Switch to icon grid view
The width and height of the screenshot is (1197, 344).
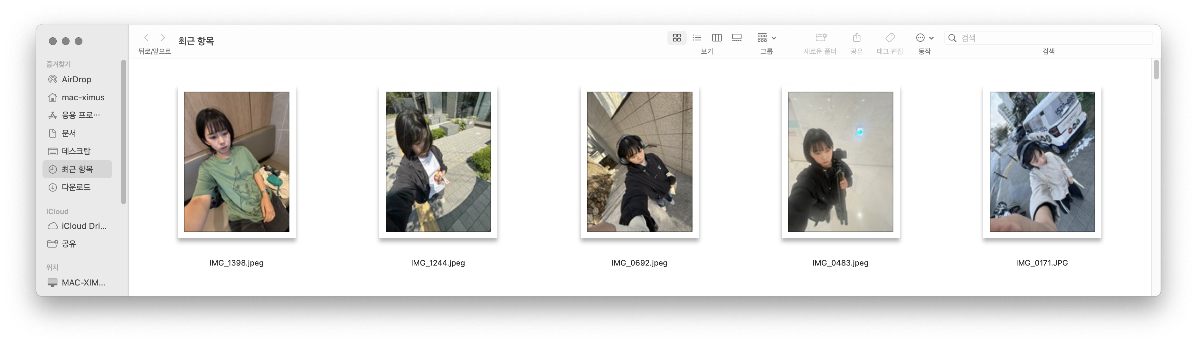(x=676, y=38)
